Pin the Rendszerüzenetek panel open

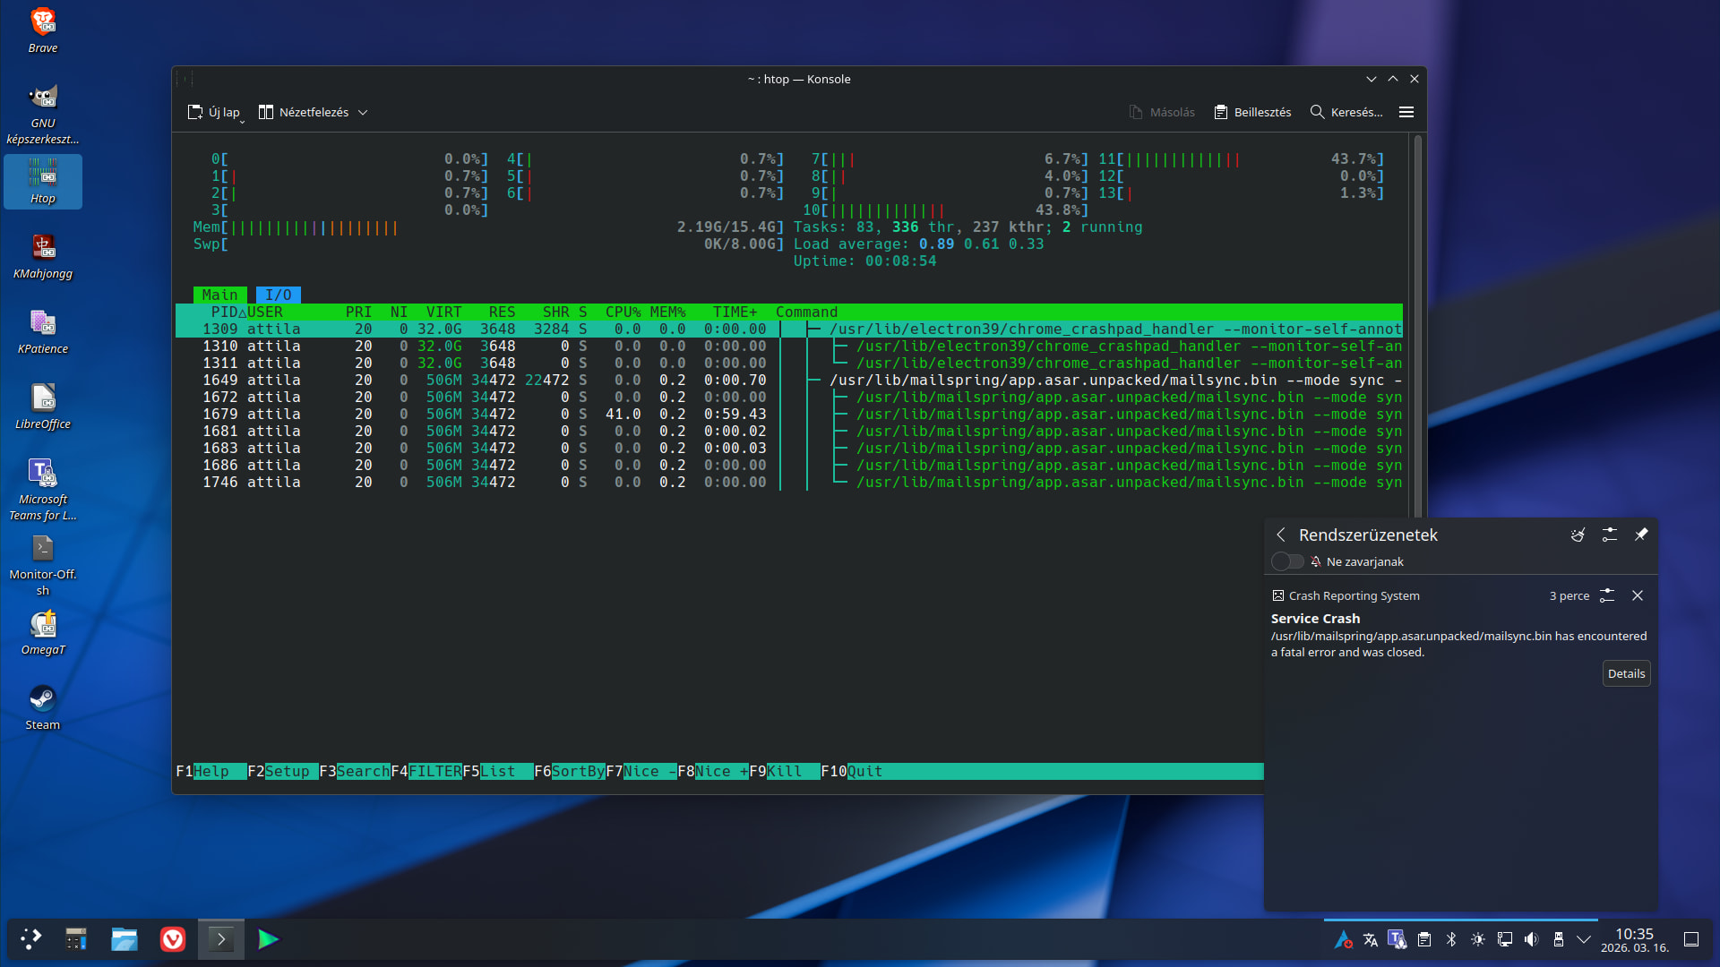(1641, 535)
